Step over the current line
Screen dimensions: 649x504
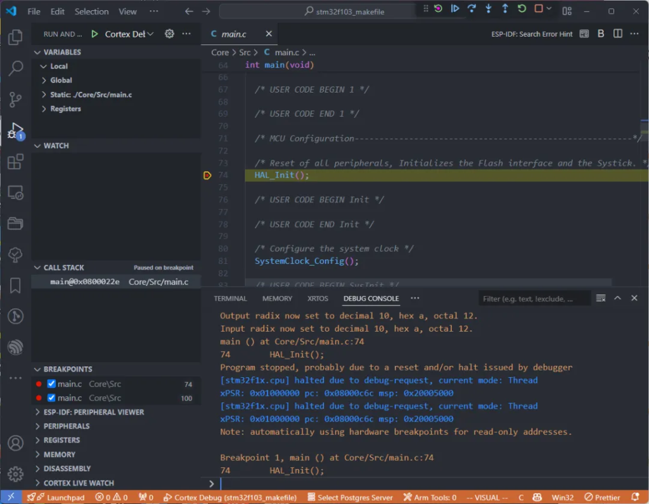coord(472,9)
